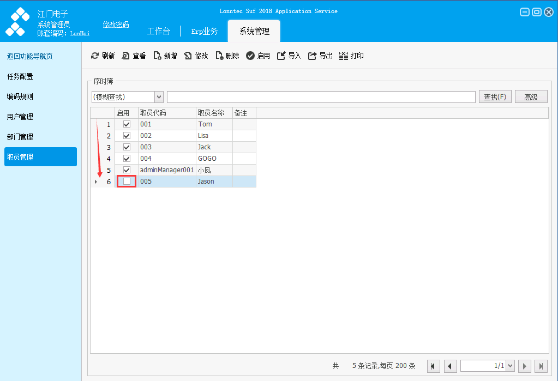This screenshot has width=558, height=381.
Task: Click the 删除 delete icon
Action: pyautogui.click(x=219, y=56)
